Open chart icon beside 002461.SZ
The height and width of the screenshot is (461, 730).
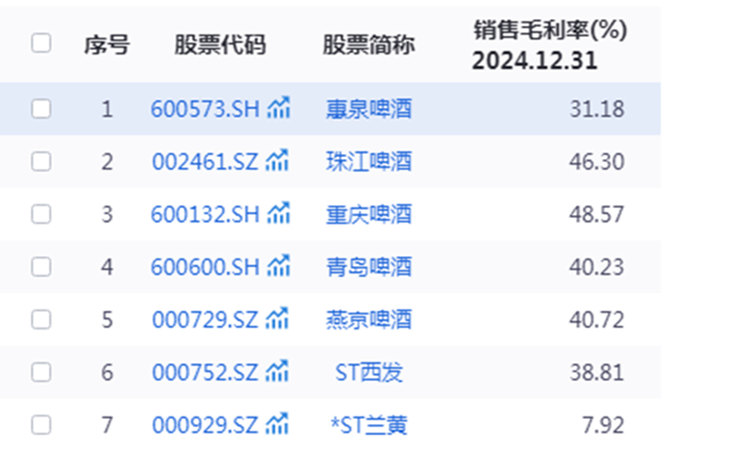pyautogui.click(x=277, y=161)
